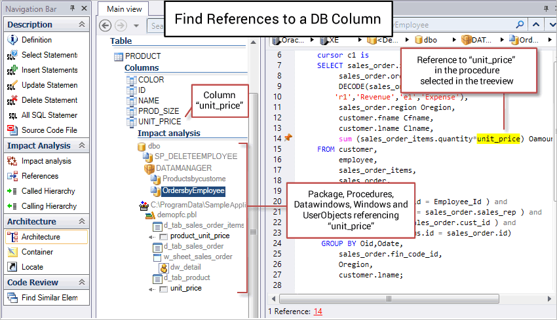Collapse the Architecture section
The image size is (557, 320).
82,221
